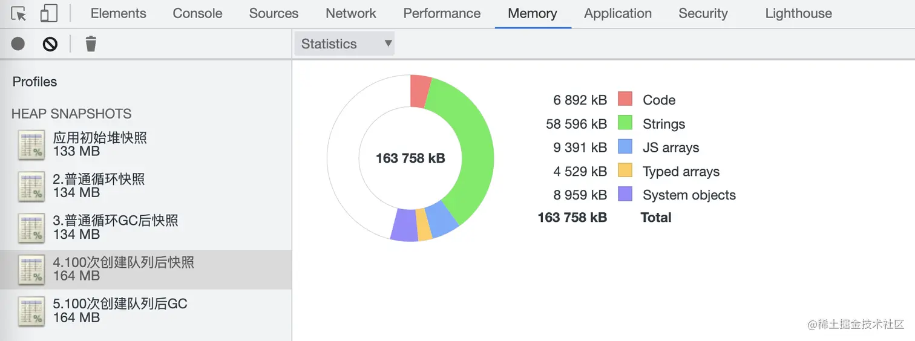Viewport: 915px width, 341px height.
Task: Toggle the Code category red checkbox
Action: tap(625, 99)
